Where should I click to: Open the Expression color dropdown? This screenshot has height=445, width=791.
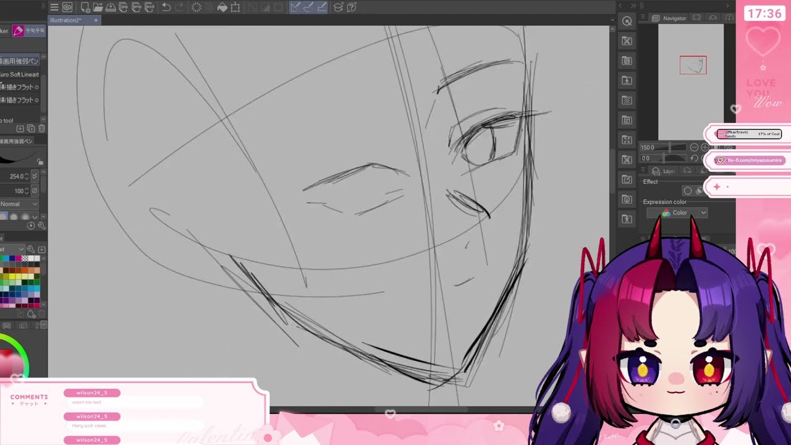tap(677, 213)
